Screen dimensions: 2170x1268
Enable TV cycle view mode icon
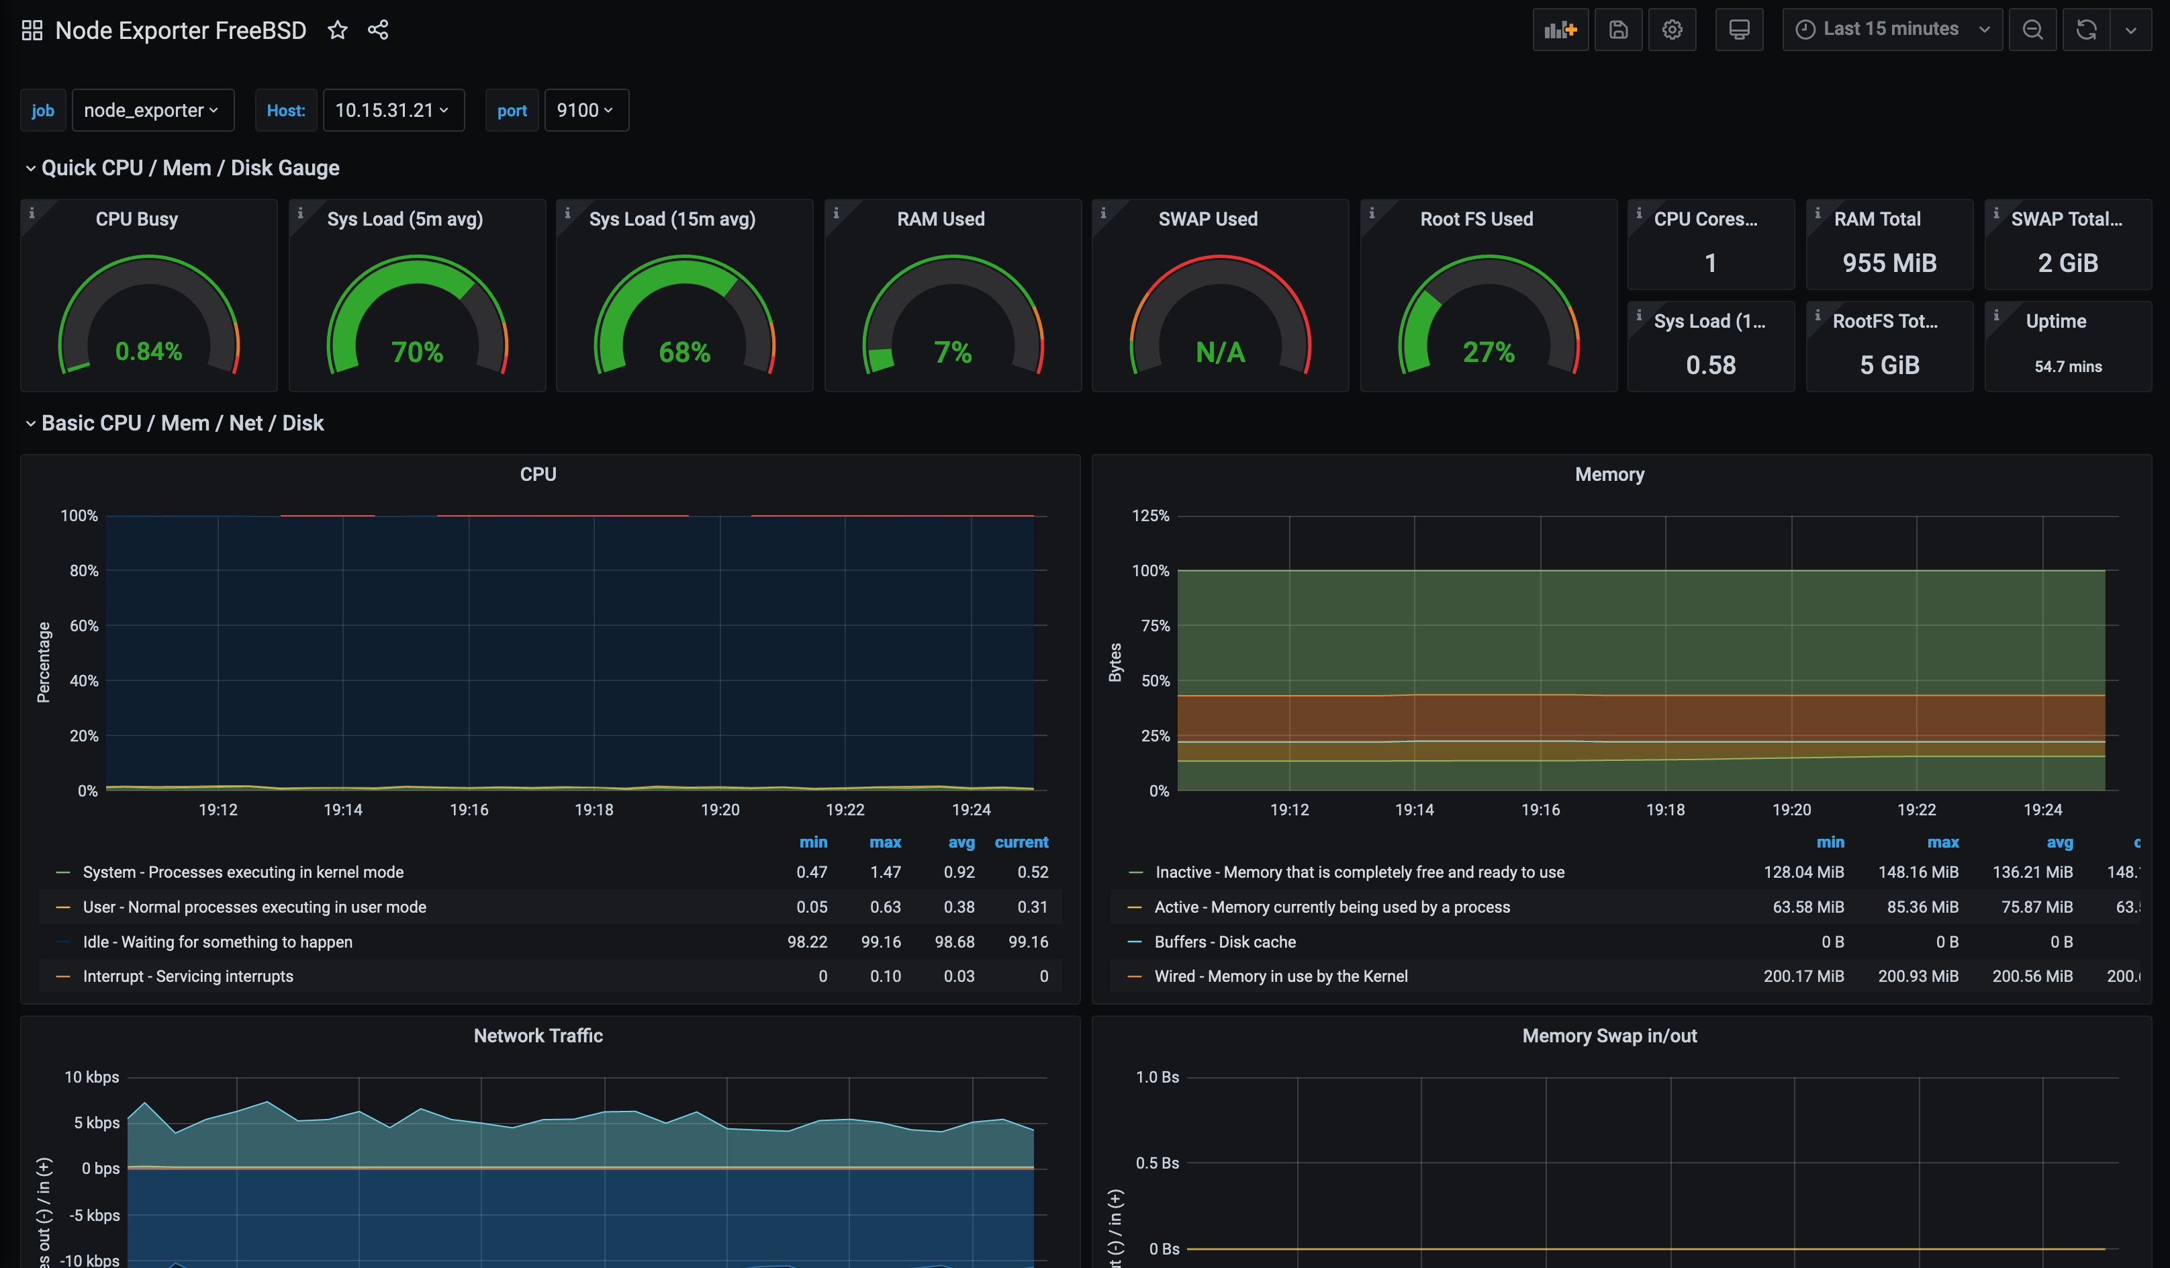tap(1738, 28)
